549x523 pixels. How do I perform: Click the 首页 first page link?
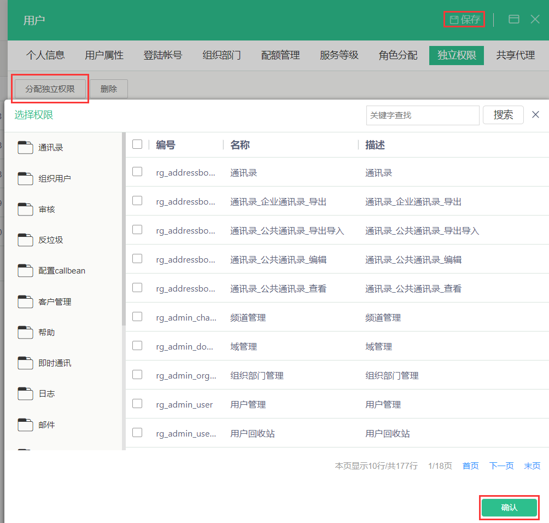(x=471, y=466)
